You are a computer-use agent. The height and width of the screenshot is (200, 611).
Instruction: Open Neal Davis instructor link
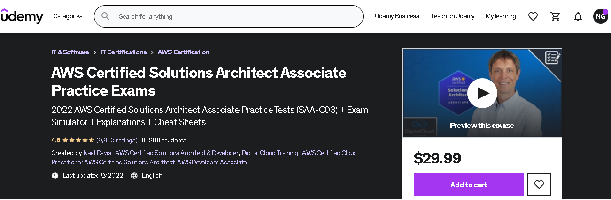click(x=161, y=153)
